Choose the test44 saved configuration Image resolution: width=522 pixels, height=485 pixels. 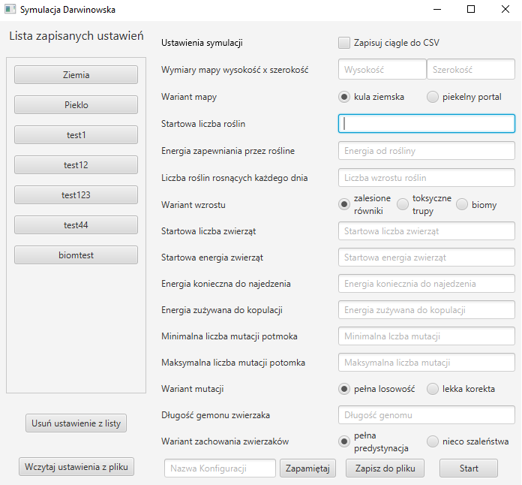(x=76, y=224)
